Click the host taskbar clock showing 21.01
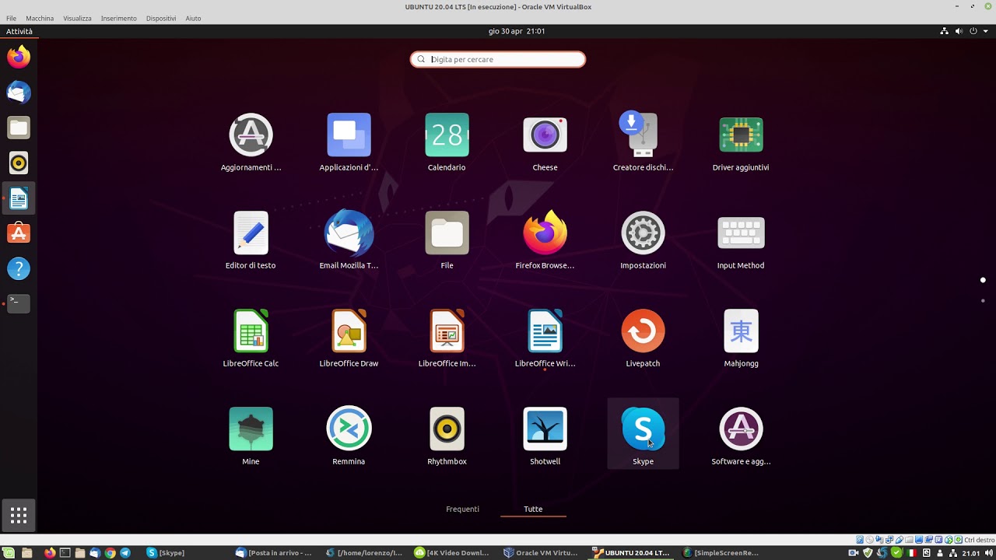 970,553
